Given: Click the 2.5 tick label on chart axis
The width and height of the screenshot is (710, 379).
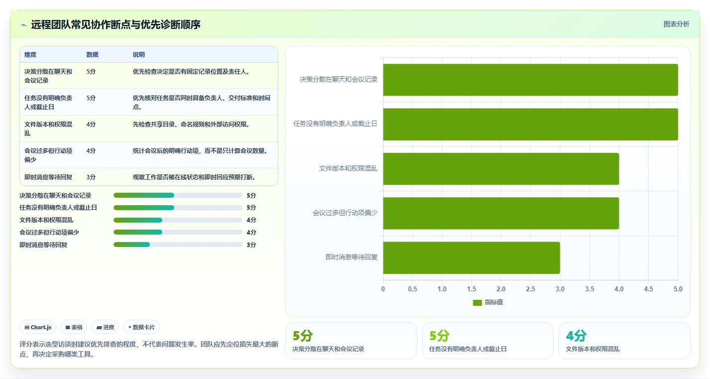Looking at the screenshot, I should click(x=530, y=289).
